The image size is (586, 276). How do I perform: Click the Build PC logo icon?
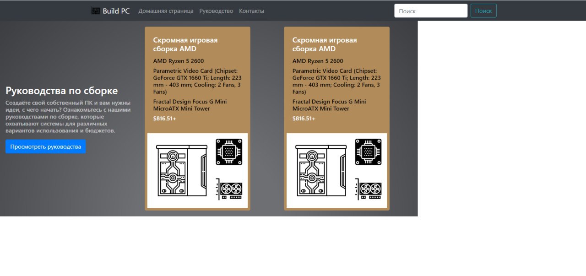pos(95,11)
